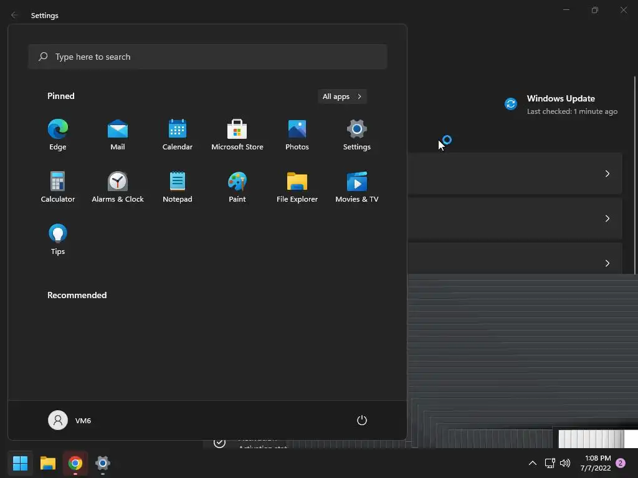
Task: Open File Explorer from pinned apps
Action: click(297, 187)
